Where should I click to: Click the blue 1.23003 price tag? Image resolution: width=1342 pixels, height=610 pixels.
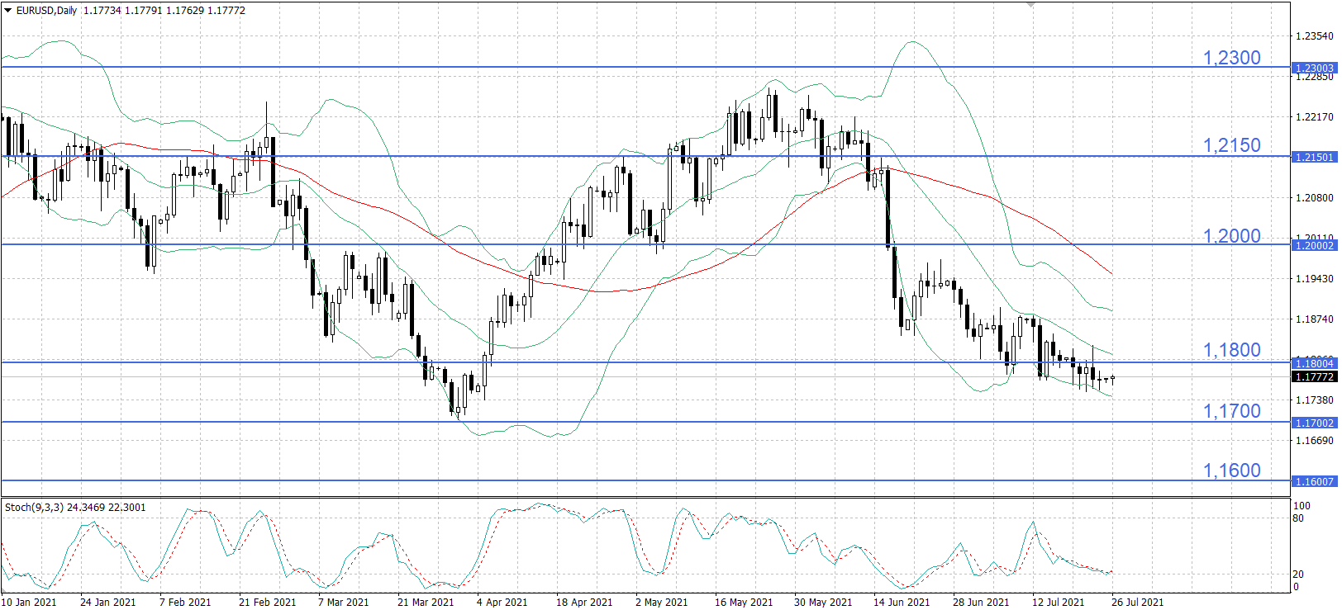(x=1314, y=68)
